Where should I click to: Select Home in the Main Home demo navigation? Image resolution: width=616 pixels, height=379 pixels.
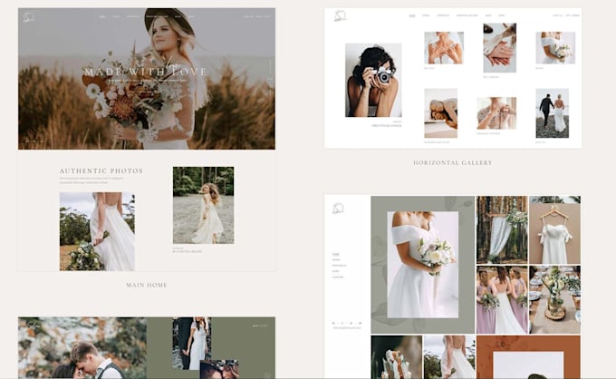(x=102, y=17)
